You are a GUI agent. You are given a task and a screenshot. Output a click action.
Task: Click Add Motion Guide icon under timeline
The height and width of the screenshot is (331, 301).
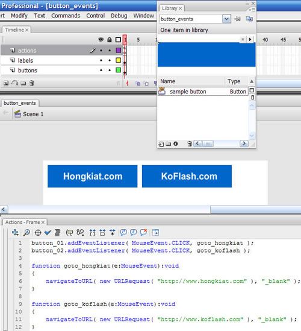14,83
